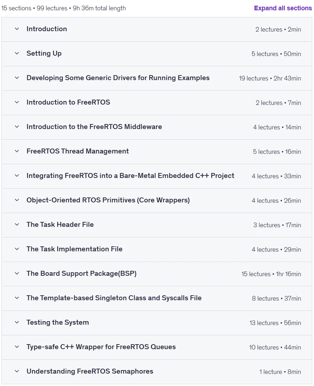
Task: Click chevron beside Developing Some Generic Drivers
Action: pyautogui.click(x=17, y=78)
